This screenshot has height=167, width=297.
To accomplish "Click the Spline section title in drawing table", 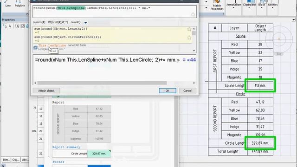I will point(240,36).
